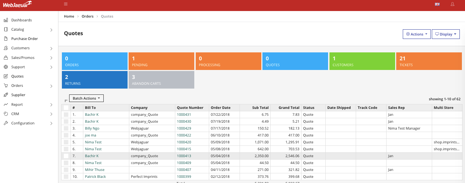
Task: Open the Returns stats tile
Action: point(95,80)
